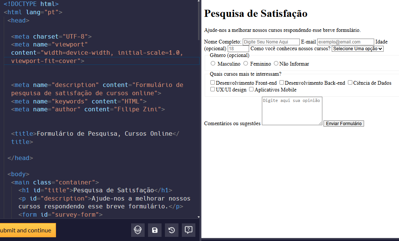Focus the Digite Seu Nome Aqui field

(x=271, y=42)
